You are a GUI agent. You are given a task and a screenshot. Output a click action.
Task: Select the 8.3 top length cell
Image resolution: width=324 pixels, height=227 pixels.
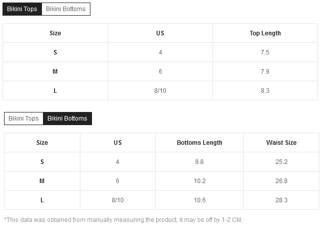point(265,91)
